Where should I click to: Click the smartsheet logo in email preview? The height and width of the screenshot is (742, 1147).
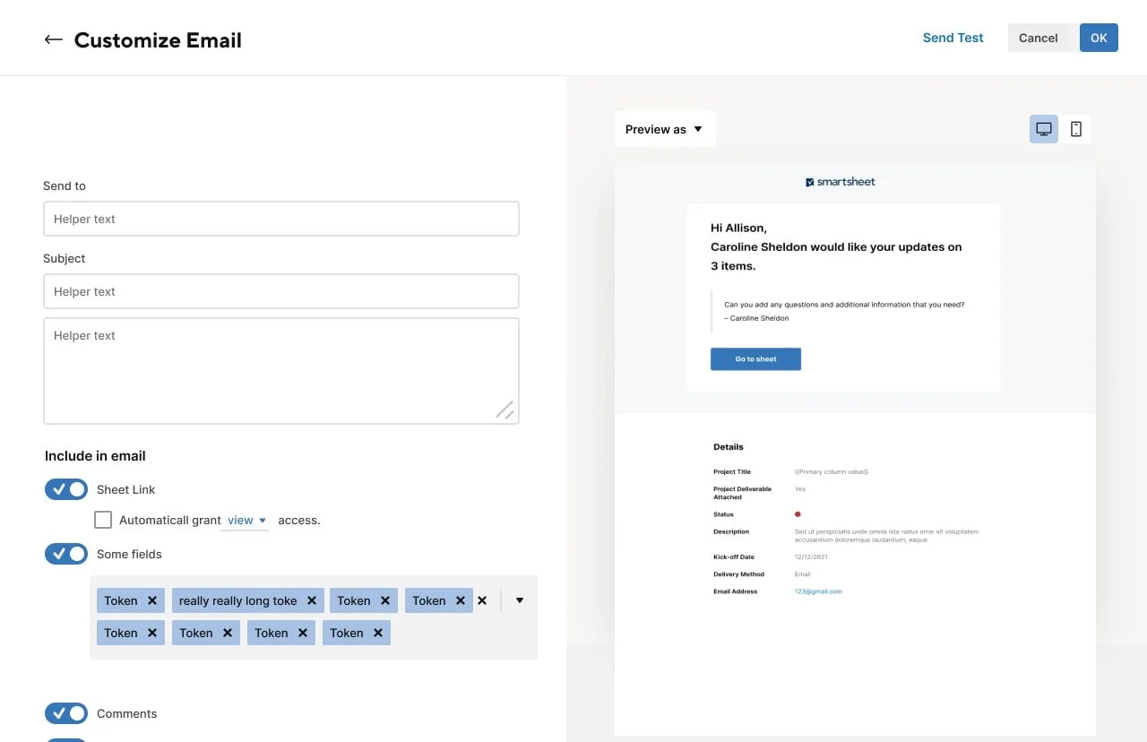(841, 182)
